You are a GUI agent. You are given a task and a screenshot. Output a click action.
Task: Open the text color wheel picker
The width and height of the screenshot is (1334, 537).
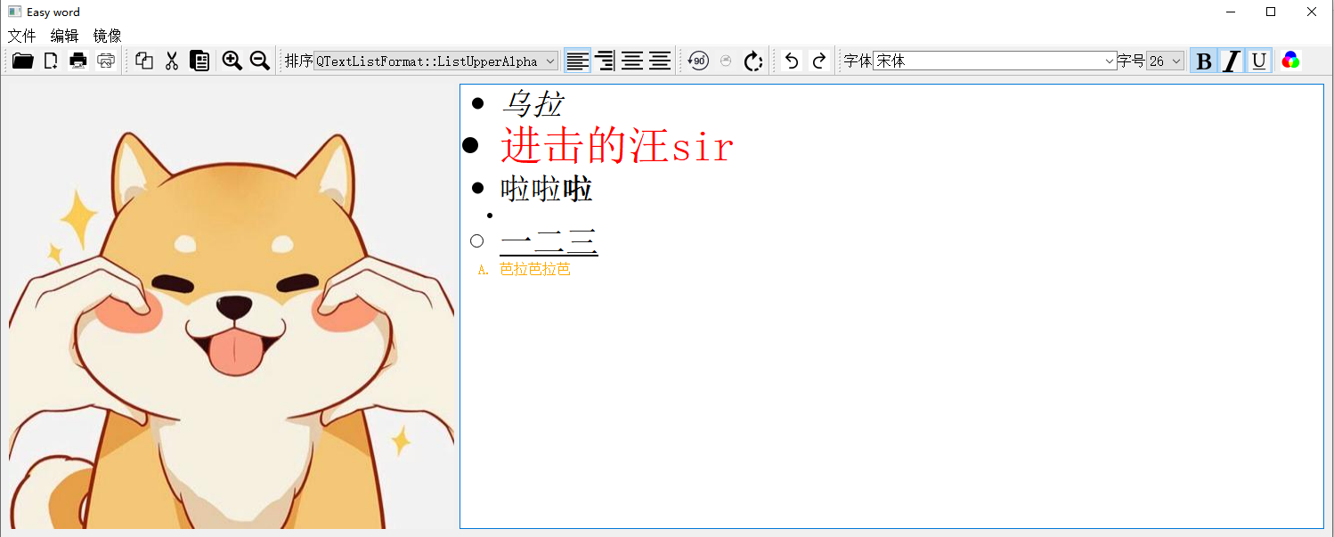tap(1290, 61)
